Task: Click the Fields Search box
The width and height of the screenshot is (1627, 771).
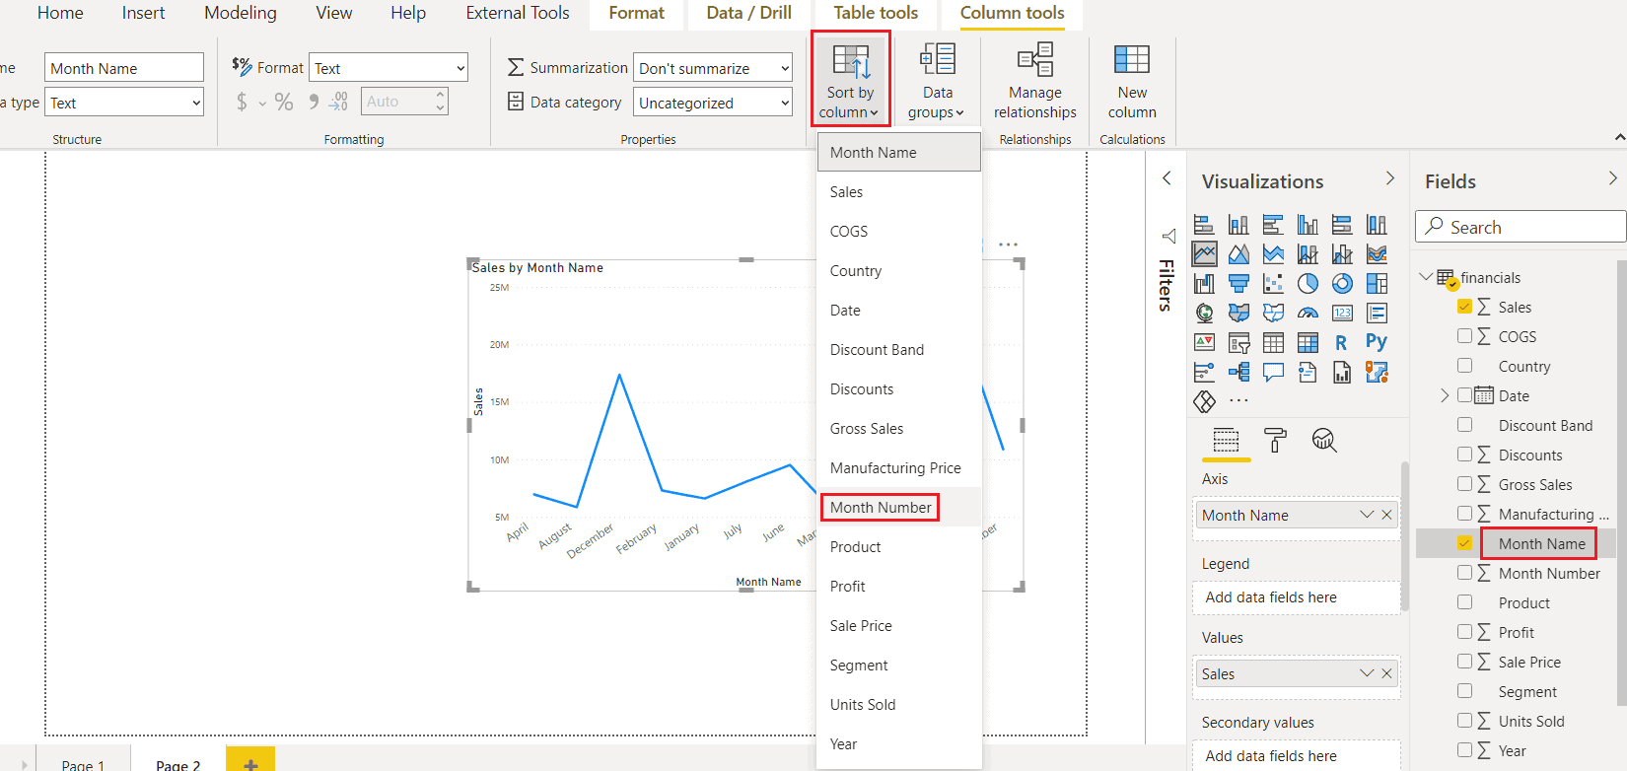Action: (x=1521, y=227)
